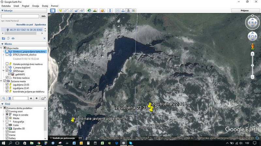261x146 pixels.
Task: Open the Zgodovina link
Action: [x=40, y=25]
